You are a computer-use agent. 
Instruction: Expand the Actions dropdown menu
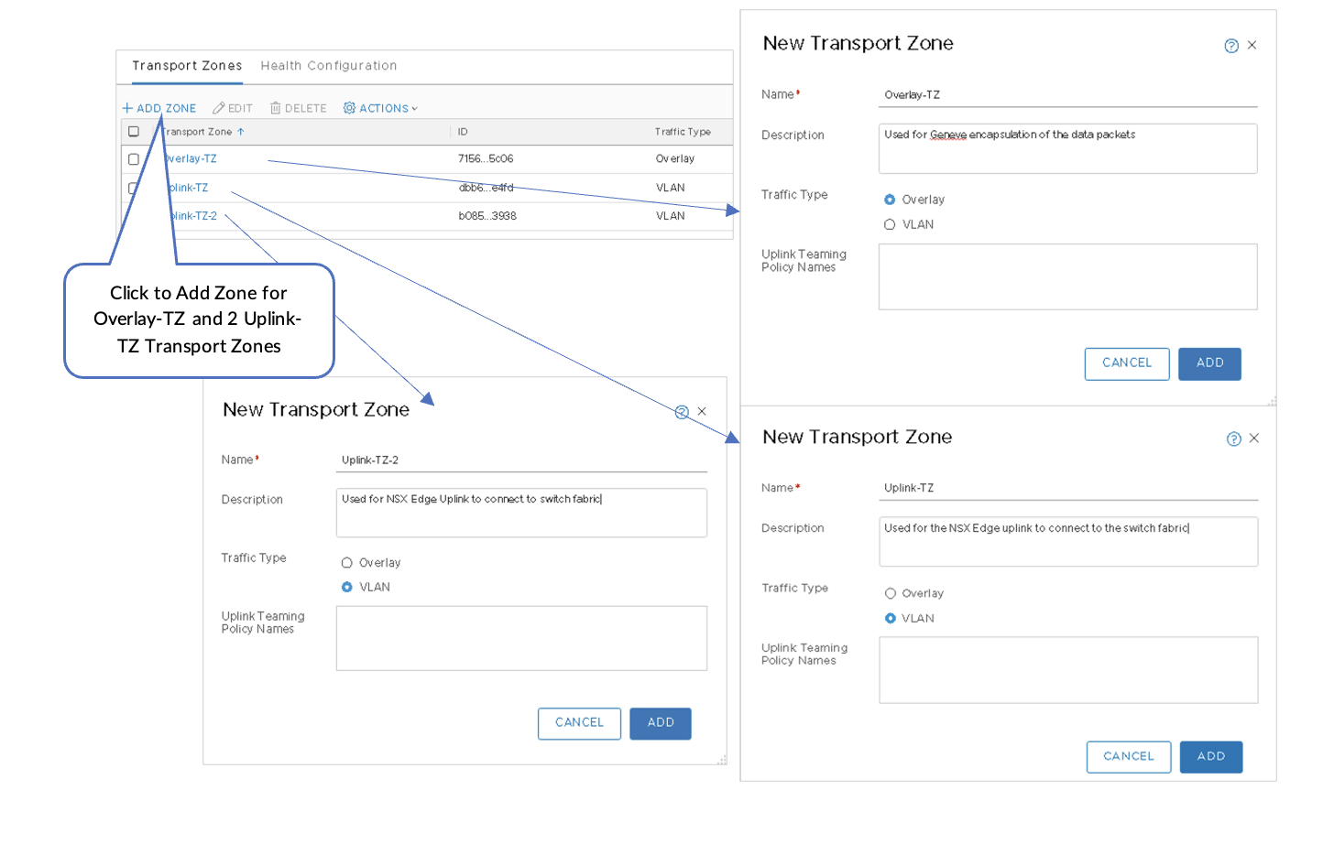pyautogui.click(x=414, y=109)
